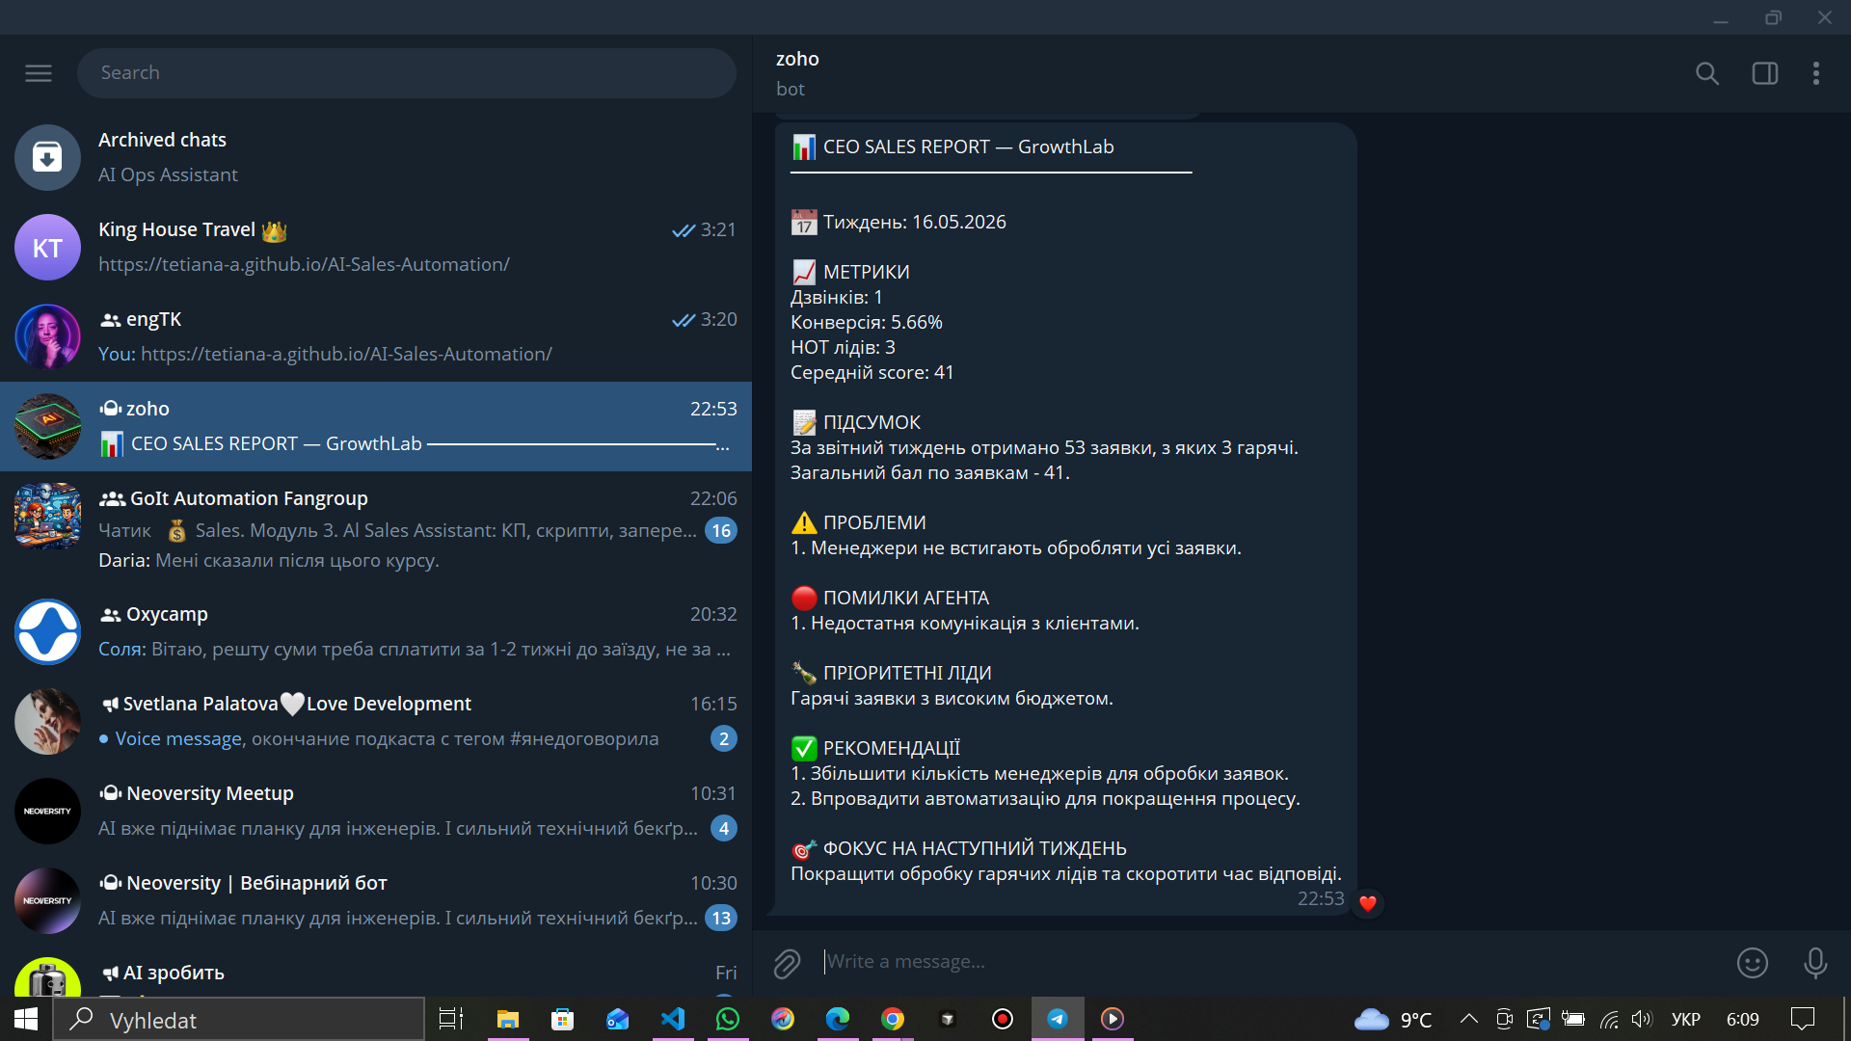Open the weather widget showing 9°C

[1393, 1020]
